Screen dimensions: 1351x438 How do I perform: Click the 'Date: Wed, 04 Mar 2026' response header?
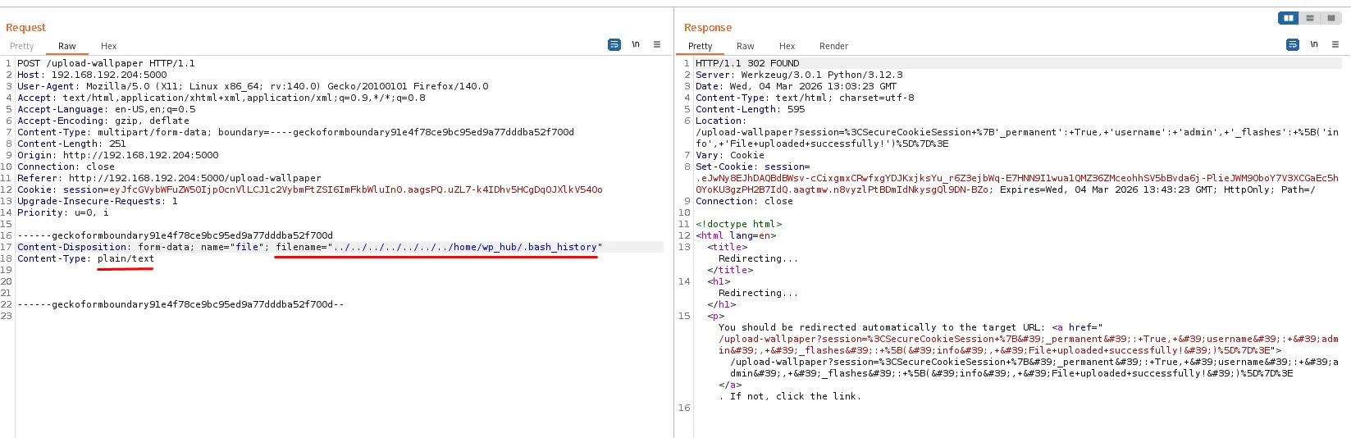(x=796, y=86)
